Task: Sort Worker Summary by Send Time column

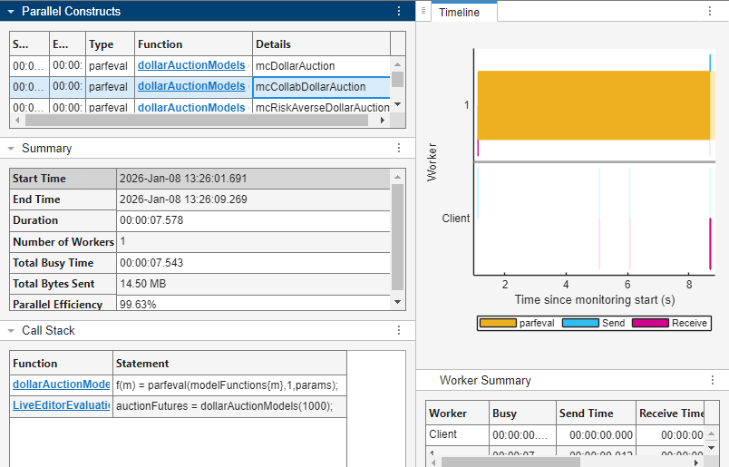Action: (596, 413)
